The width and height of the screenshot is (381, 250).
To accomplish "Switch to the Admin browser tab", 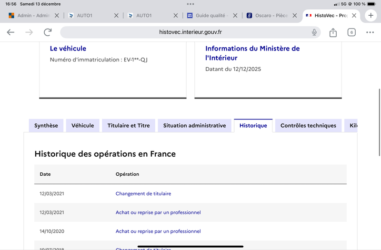I will [x=31, y=16].
